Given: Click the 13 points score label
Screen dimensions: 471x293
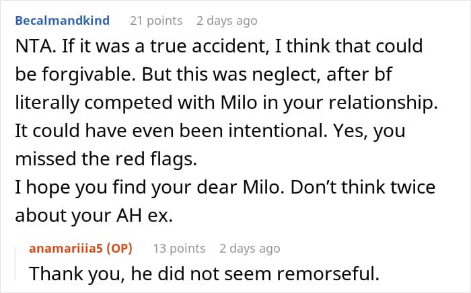Looking at the screenshot, I should (180, 249).
